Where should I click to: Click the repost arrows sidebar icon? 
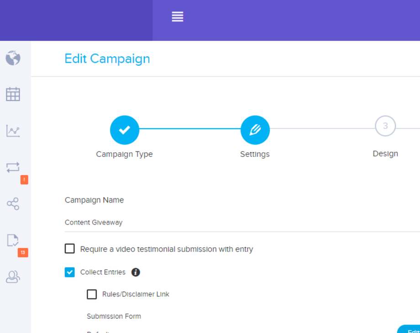13,167
